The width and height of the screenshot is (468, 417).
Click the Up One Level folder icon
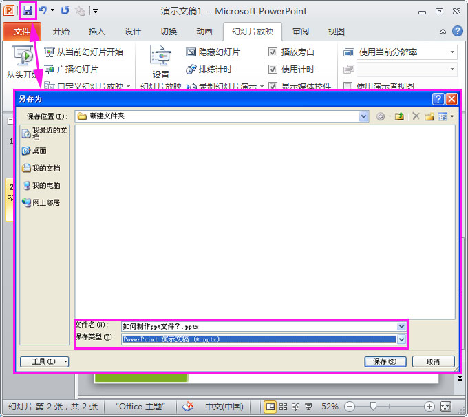coord(399,116)
